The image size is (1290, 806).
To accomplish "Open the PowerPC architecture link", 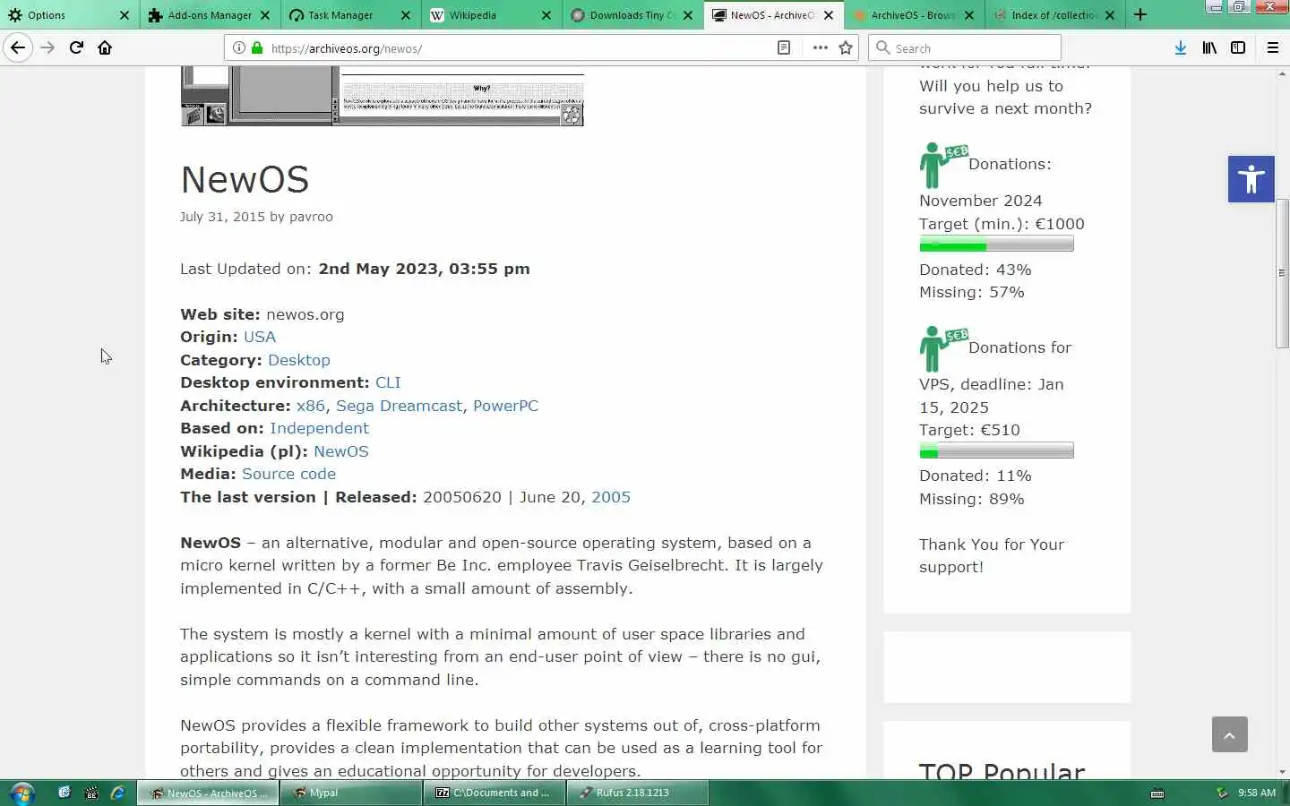I will (x=505, y=406).
